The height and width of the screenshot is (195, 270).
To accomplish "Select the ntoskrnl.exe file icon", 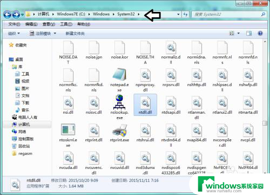I will pyautogui.click(x=68, y=129).
